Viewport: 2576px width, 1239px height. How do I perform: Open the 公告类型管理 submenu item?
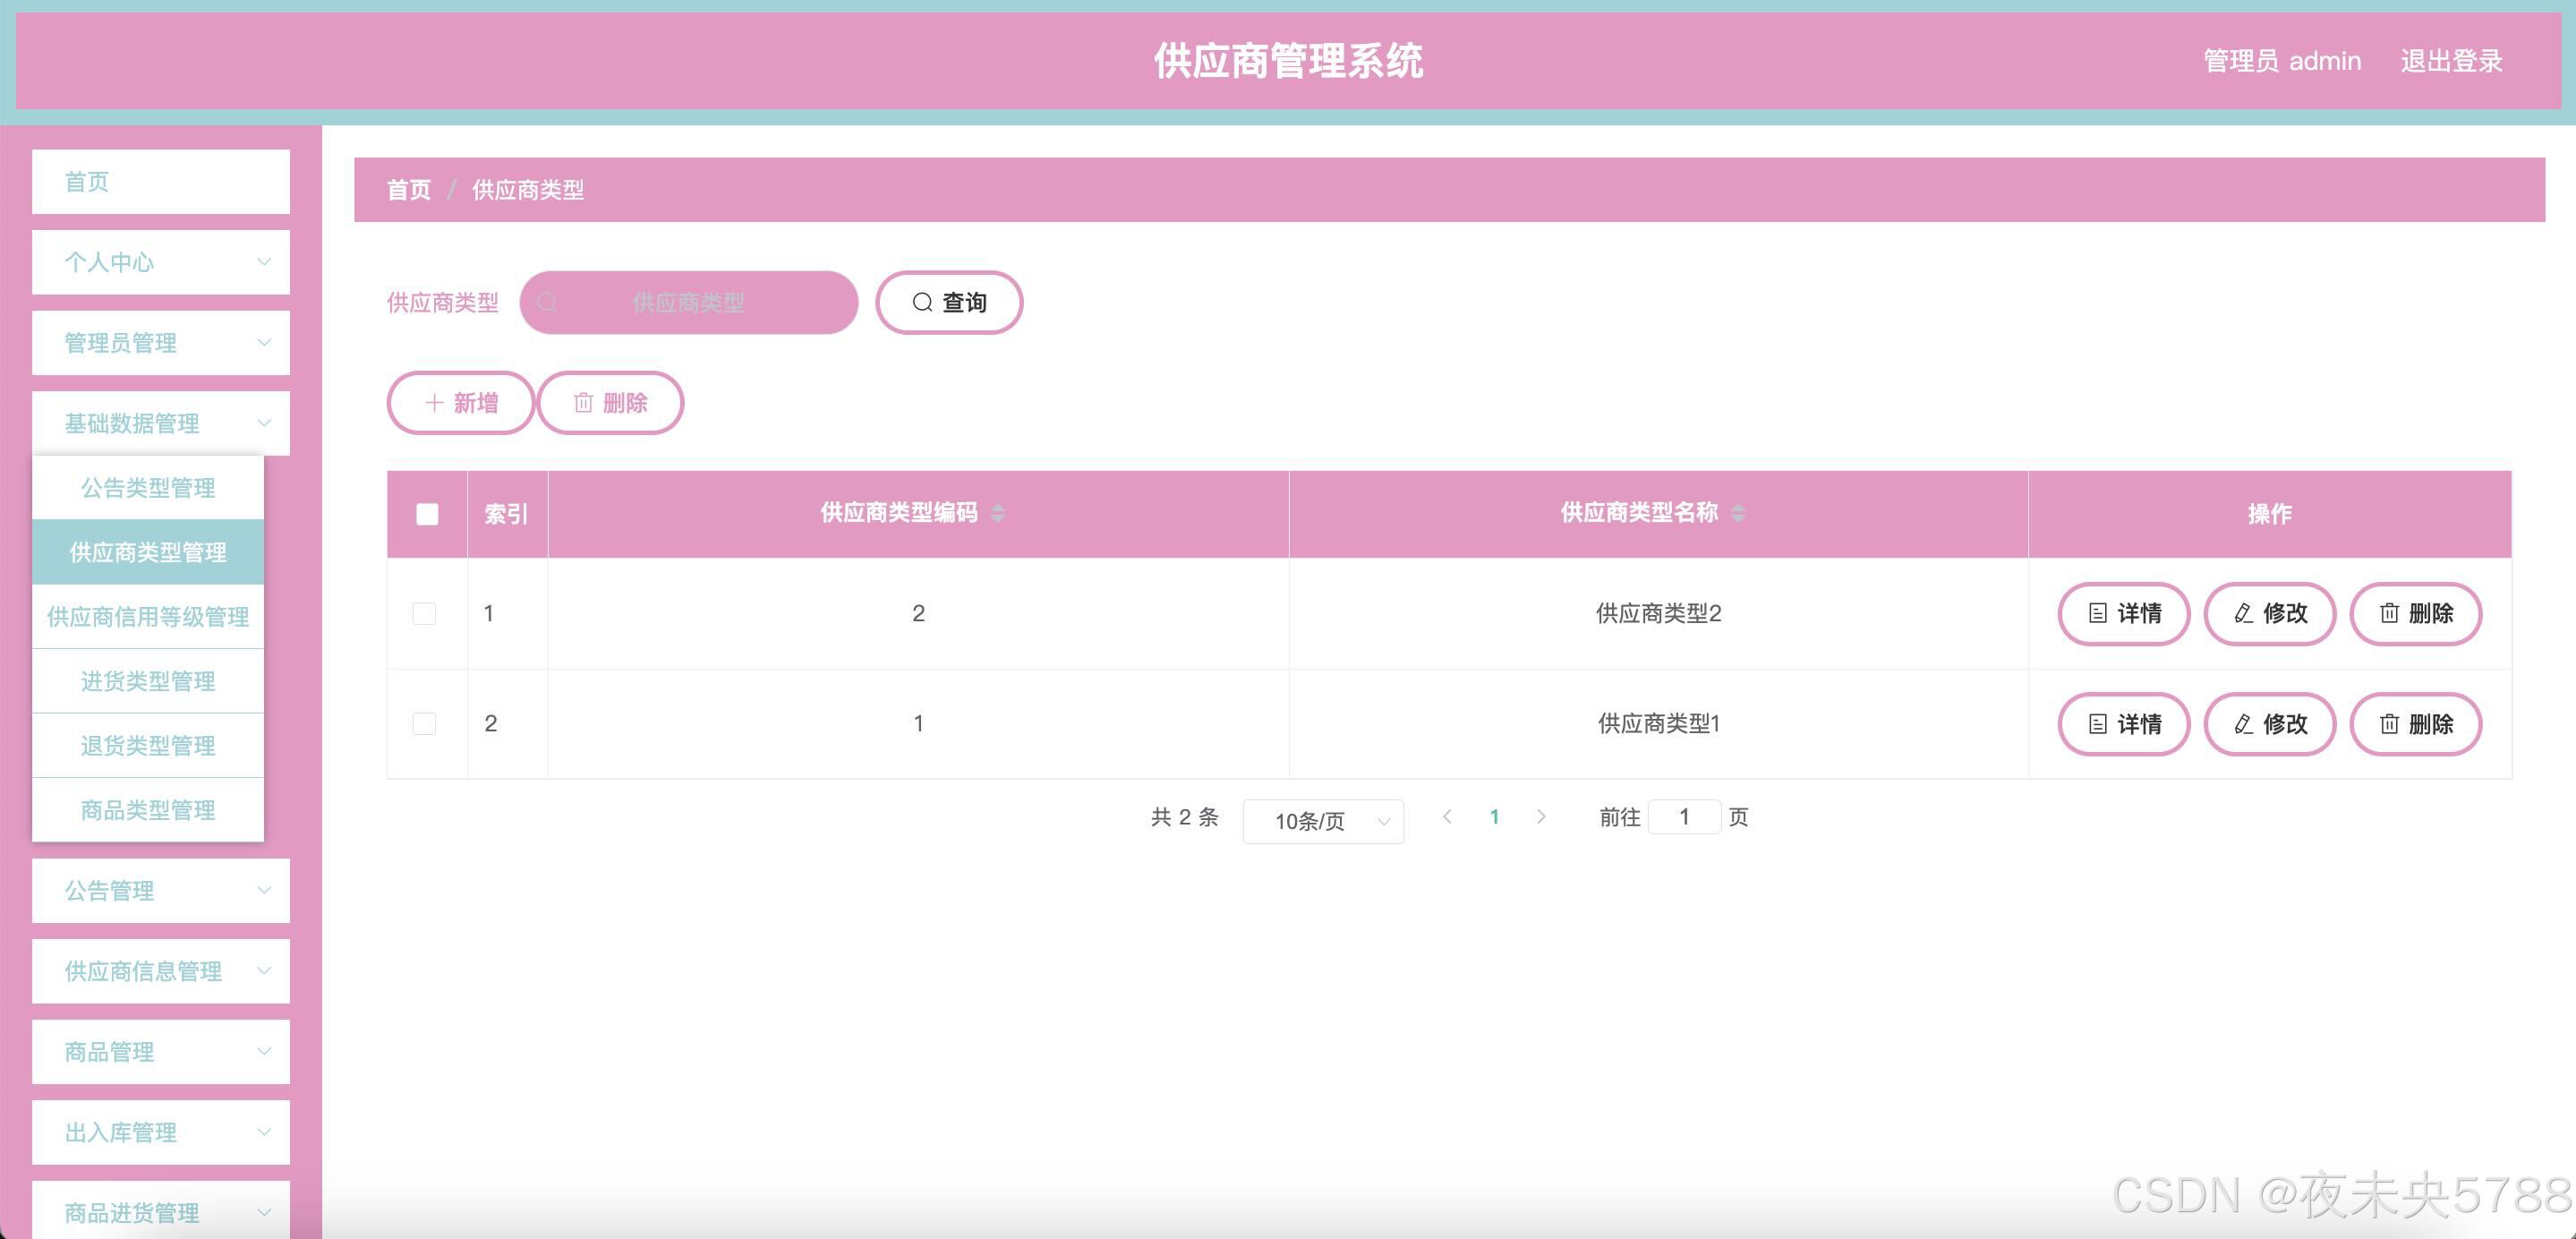[148, 488]
